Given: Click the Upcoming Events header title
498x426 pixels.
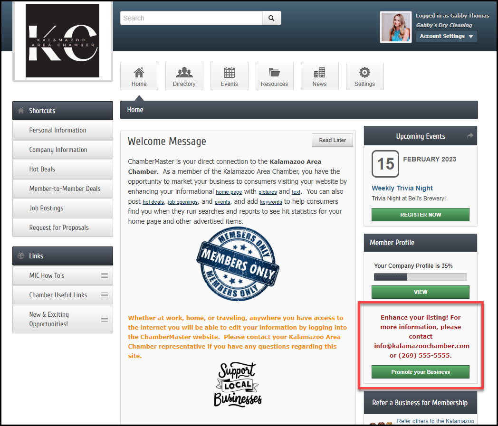Looking at the screenshot, I should (x=420, y=136).
